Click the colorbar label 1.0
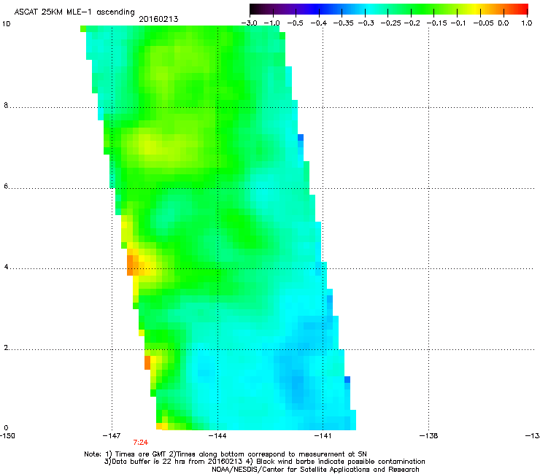Screen dimensions: 540x474 click(527, 23)
